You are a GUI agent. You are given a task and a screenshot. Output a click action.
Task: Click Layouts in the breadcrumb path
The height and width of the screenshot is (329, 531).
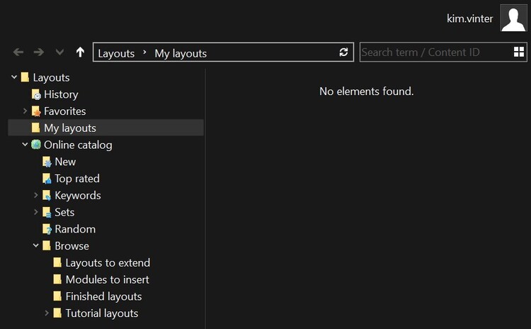pos(116,53)
